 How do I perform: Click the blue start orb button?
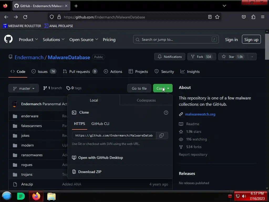point(7,196)
